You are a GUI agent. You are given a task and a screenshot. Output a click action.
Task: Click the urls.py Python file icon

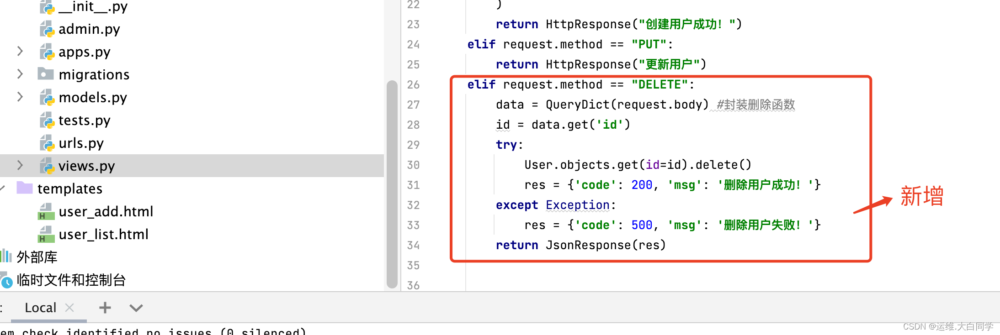(x=47, y=143)
